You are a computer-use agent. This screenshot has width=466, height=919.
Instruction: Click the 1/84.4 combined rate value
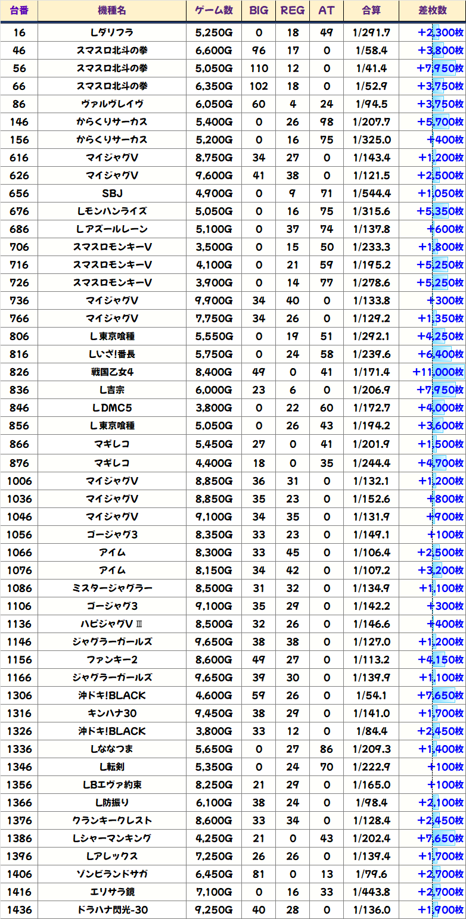click(x=371, y=731)
